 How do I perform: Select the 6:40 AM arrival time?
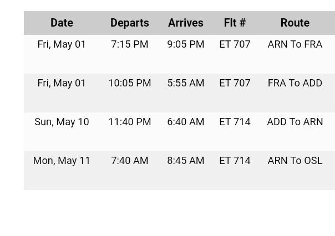pyautogui.click(x=186, y=122)
